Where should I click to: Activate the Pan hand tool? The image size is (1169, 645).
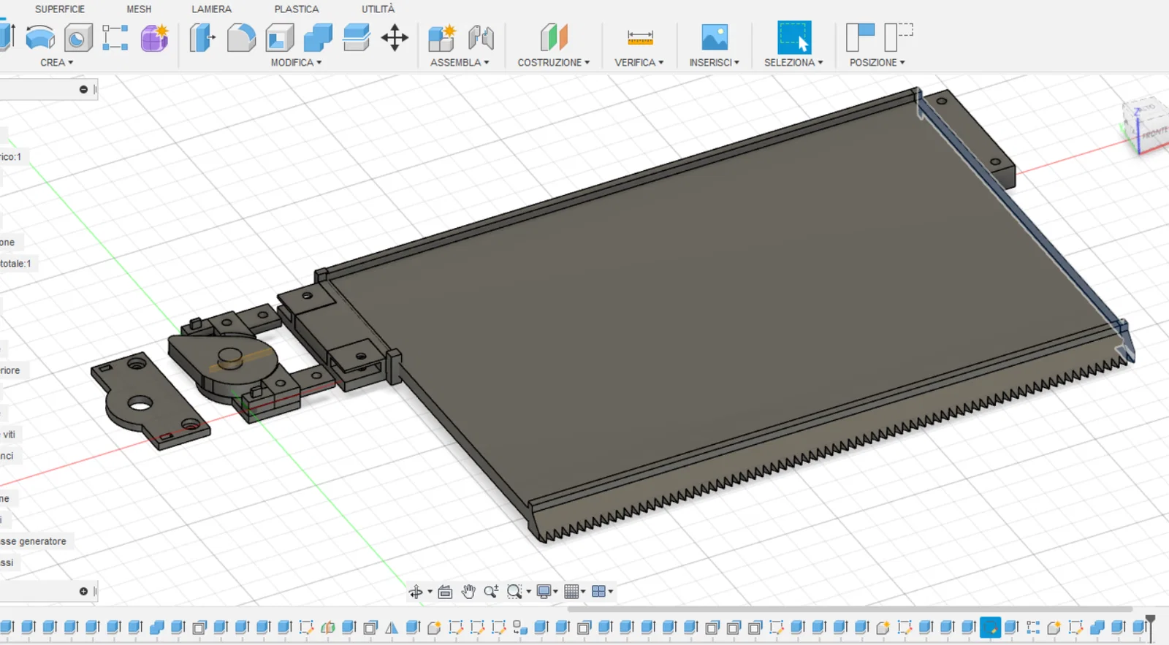coord(468,592)
